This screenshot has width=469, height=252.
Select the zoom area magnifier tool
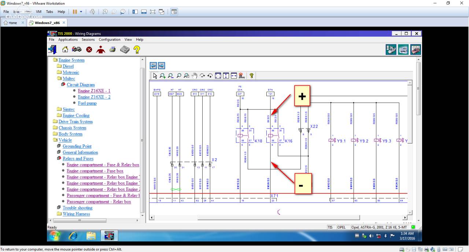point(187,76)
